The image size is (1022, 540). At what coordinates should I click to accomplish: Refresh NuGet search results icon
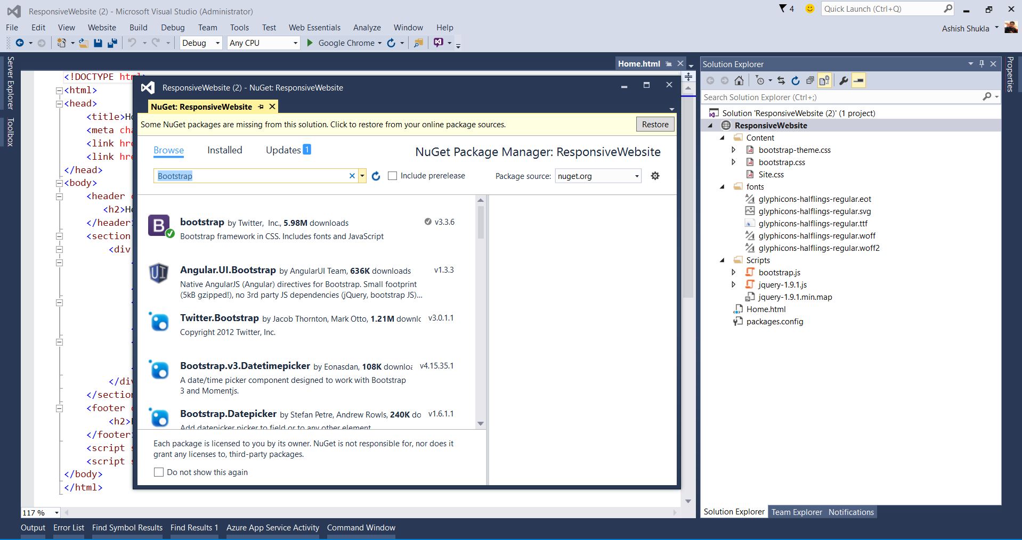tap(376, 176)
